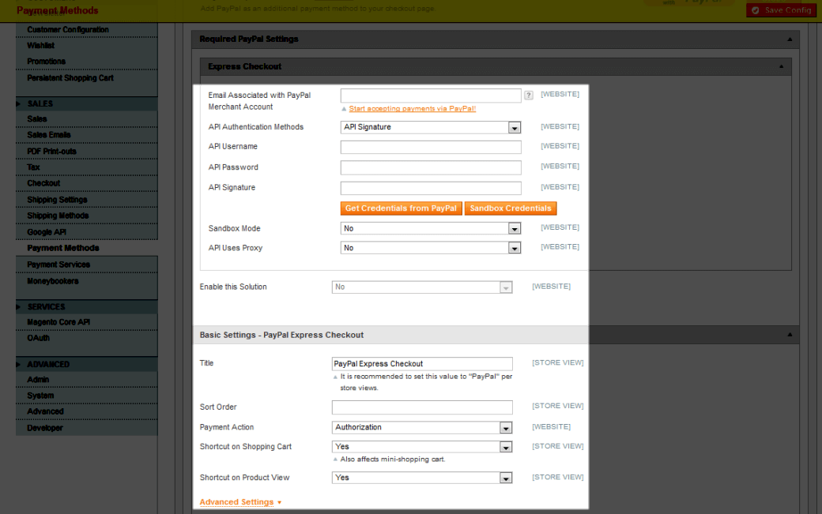Click help icon beside merchant email field
Image resolution: width=822 pixels, height=514 pixels.
528,95
